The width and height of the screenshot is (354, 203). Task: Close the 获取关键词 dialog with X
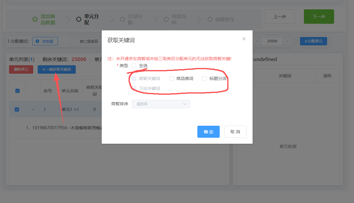244,39
